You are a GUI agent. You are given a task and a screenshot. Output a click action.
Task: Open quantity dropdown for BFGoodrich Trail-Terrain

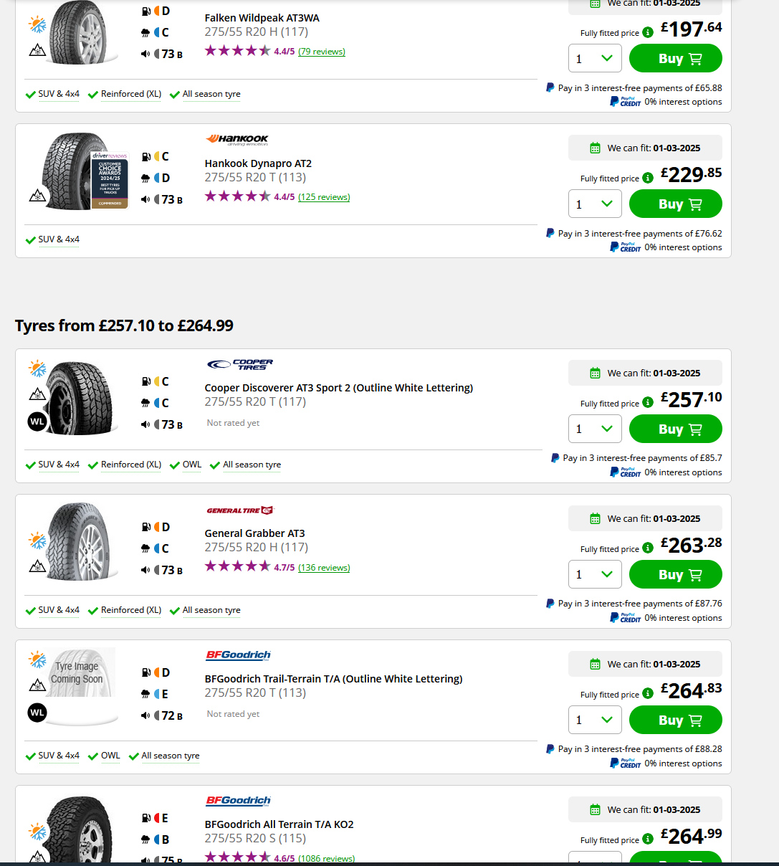coord(595,720)
